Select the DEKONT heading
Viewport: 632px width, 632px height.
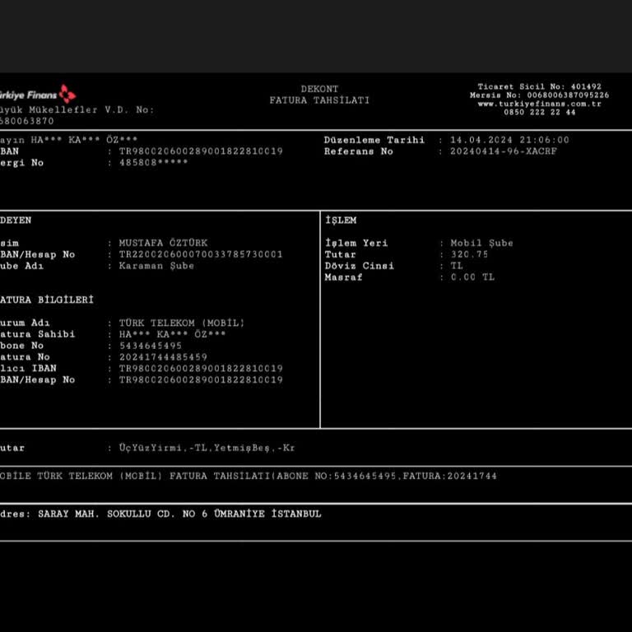(319, 89)
